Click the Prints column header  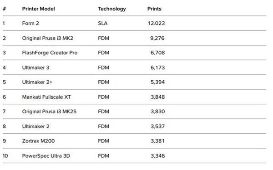click(154, 9)
